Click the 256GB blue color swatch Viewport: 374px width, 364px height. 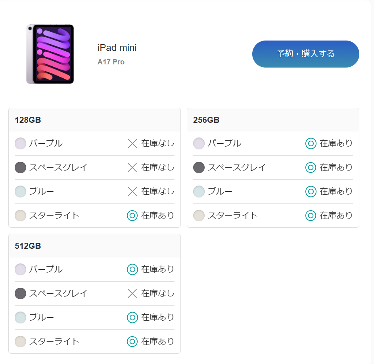coord(199,192)
